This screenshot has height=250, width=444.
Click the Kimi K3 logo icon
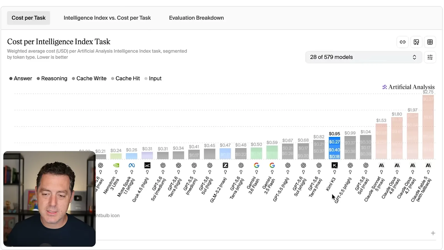(335, 165)
